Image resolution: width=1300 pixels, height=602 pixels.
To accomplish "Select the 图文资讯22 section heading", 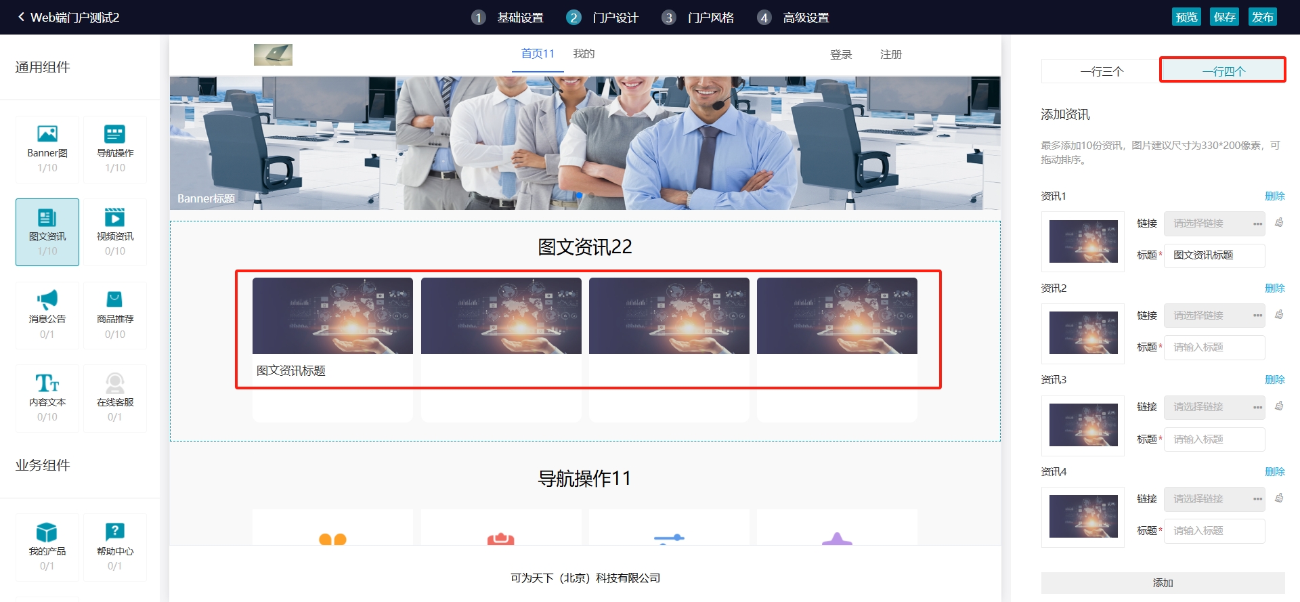I will [585, 246].
